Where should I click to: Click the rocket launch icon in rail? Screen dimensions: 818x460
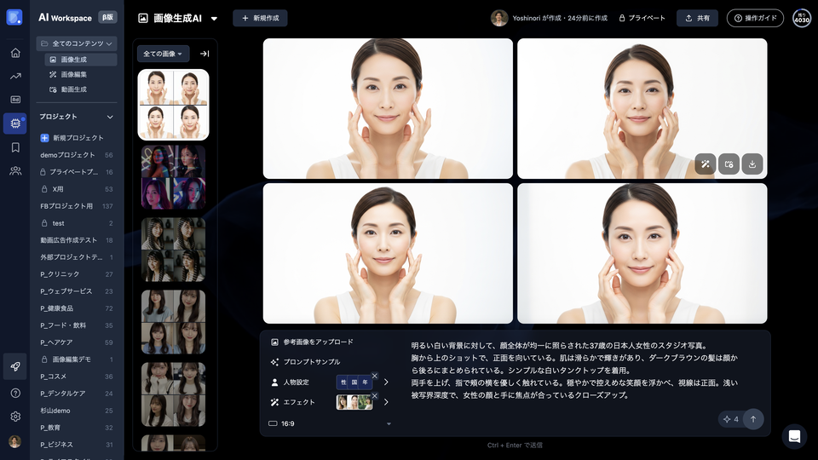coord(15,366)
